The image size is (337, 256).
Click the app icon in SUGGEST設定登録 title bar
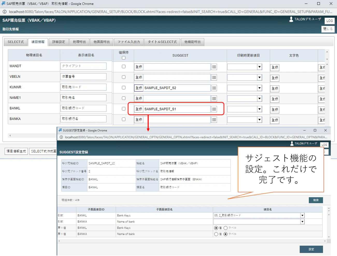click(60, 130)
